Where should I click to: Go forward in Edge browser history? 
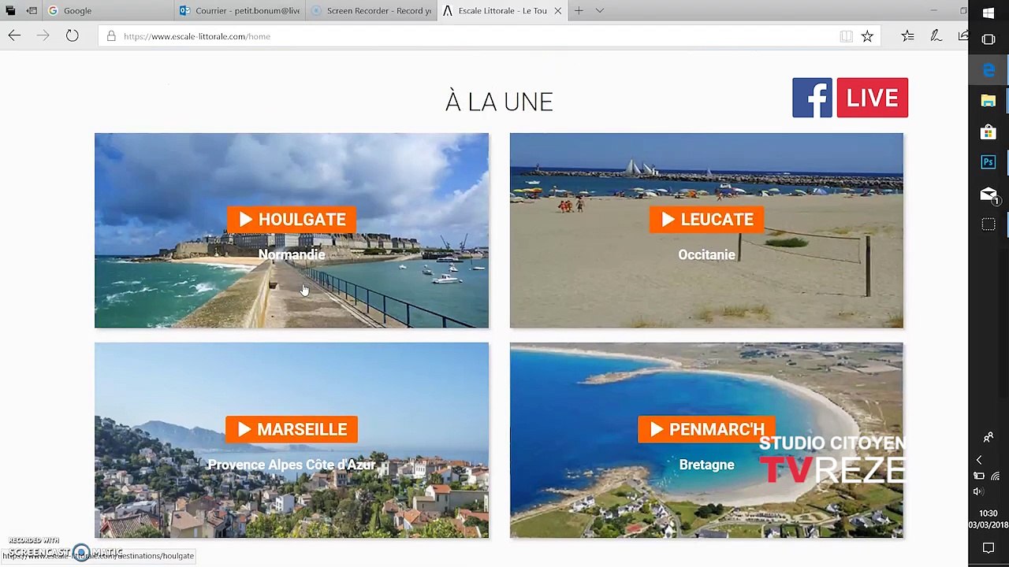(43, 36)
